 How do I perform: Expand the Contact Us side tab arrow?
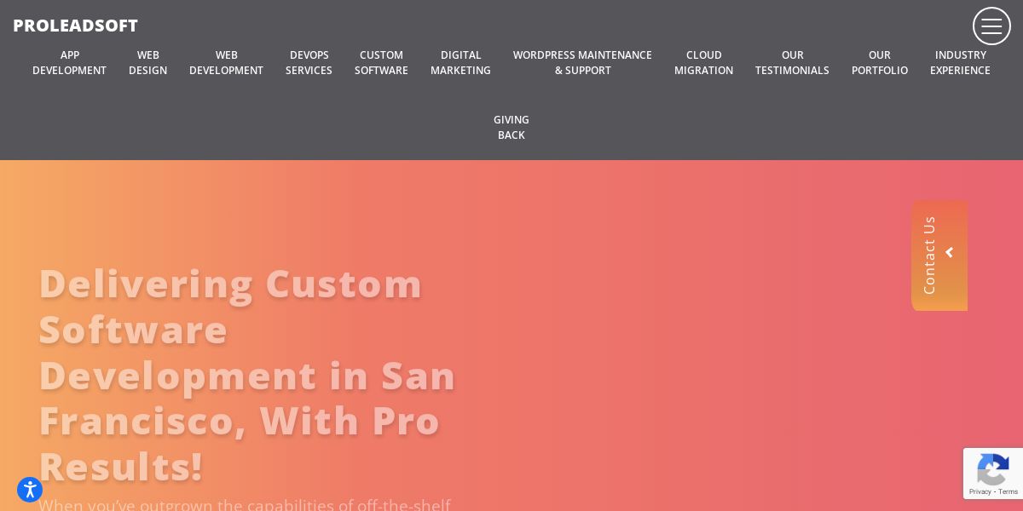coord(950,252)
